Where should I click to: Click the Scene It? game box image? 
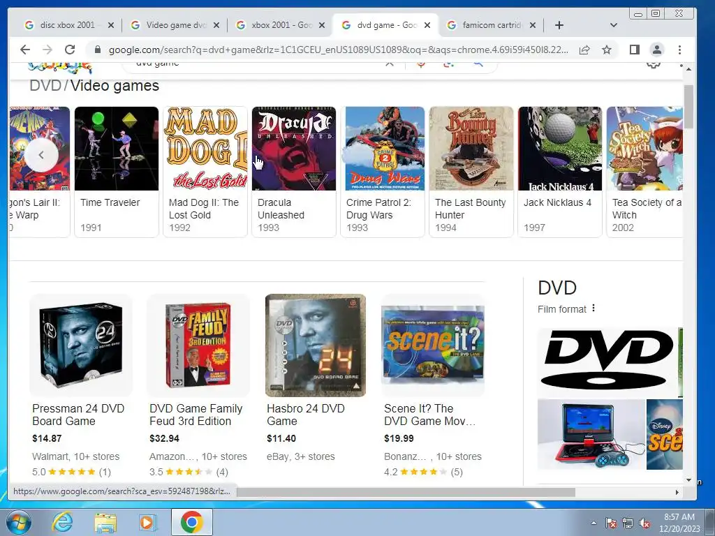click(x=433, y=345)
